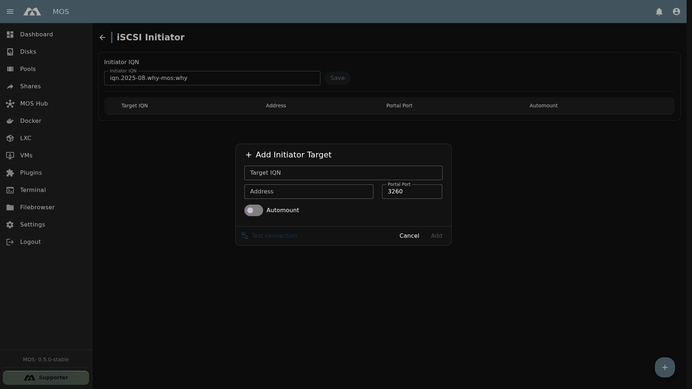This screenshot has width=692, height=389.
Task: Toggle the Automount switch
Action: (x=254, y=210)
